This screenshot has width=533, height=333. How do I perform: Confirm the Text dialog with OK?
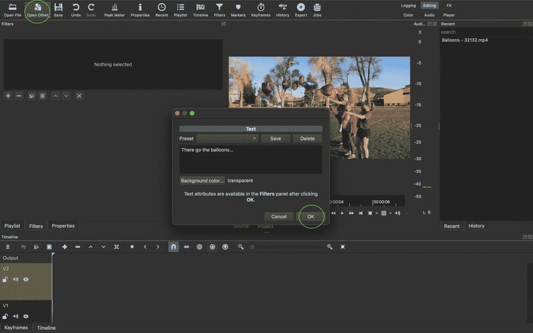[310, 216]
